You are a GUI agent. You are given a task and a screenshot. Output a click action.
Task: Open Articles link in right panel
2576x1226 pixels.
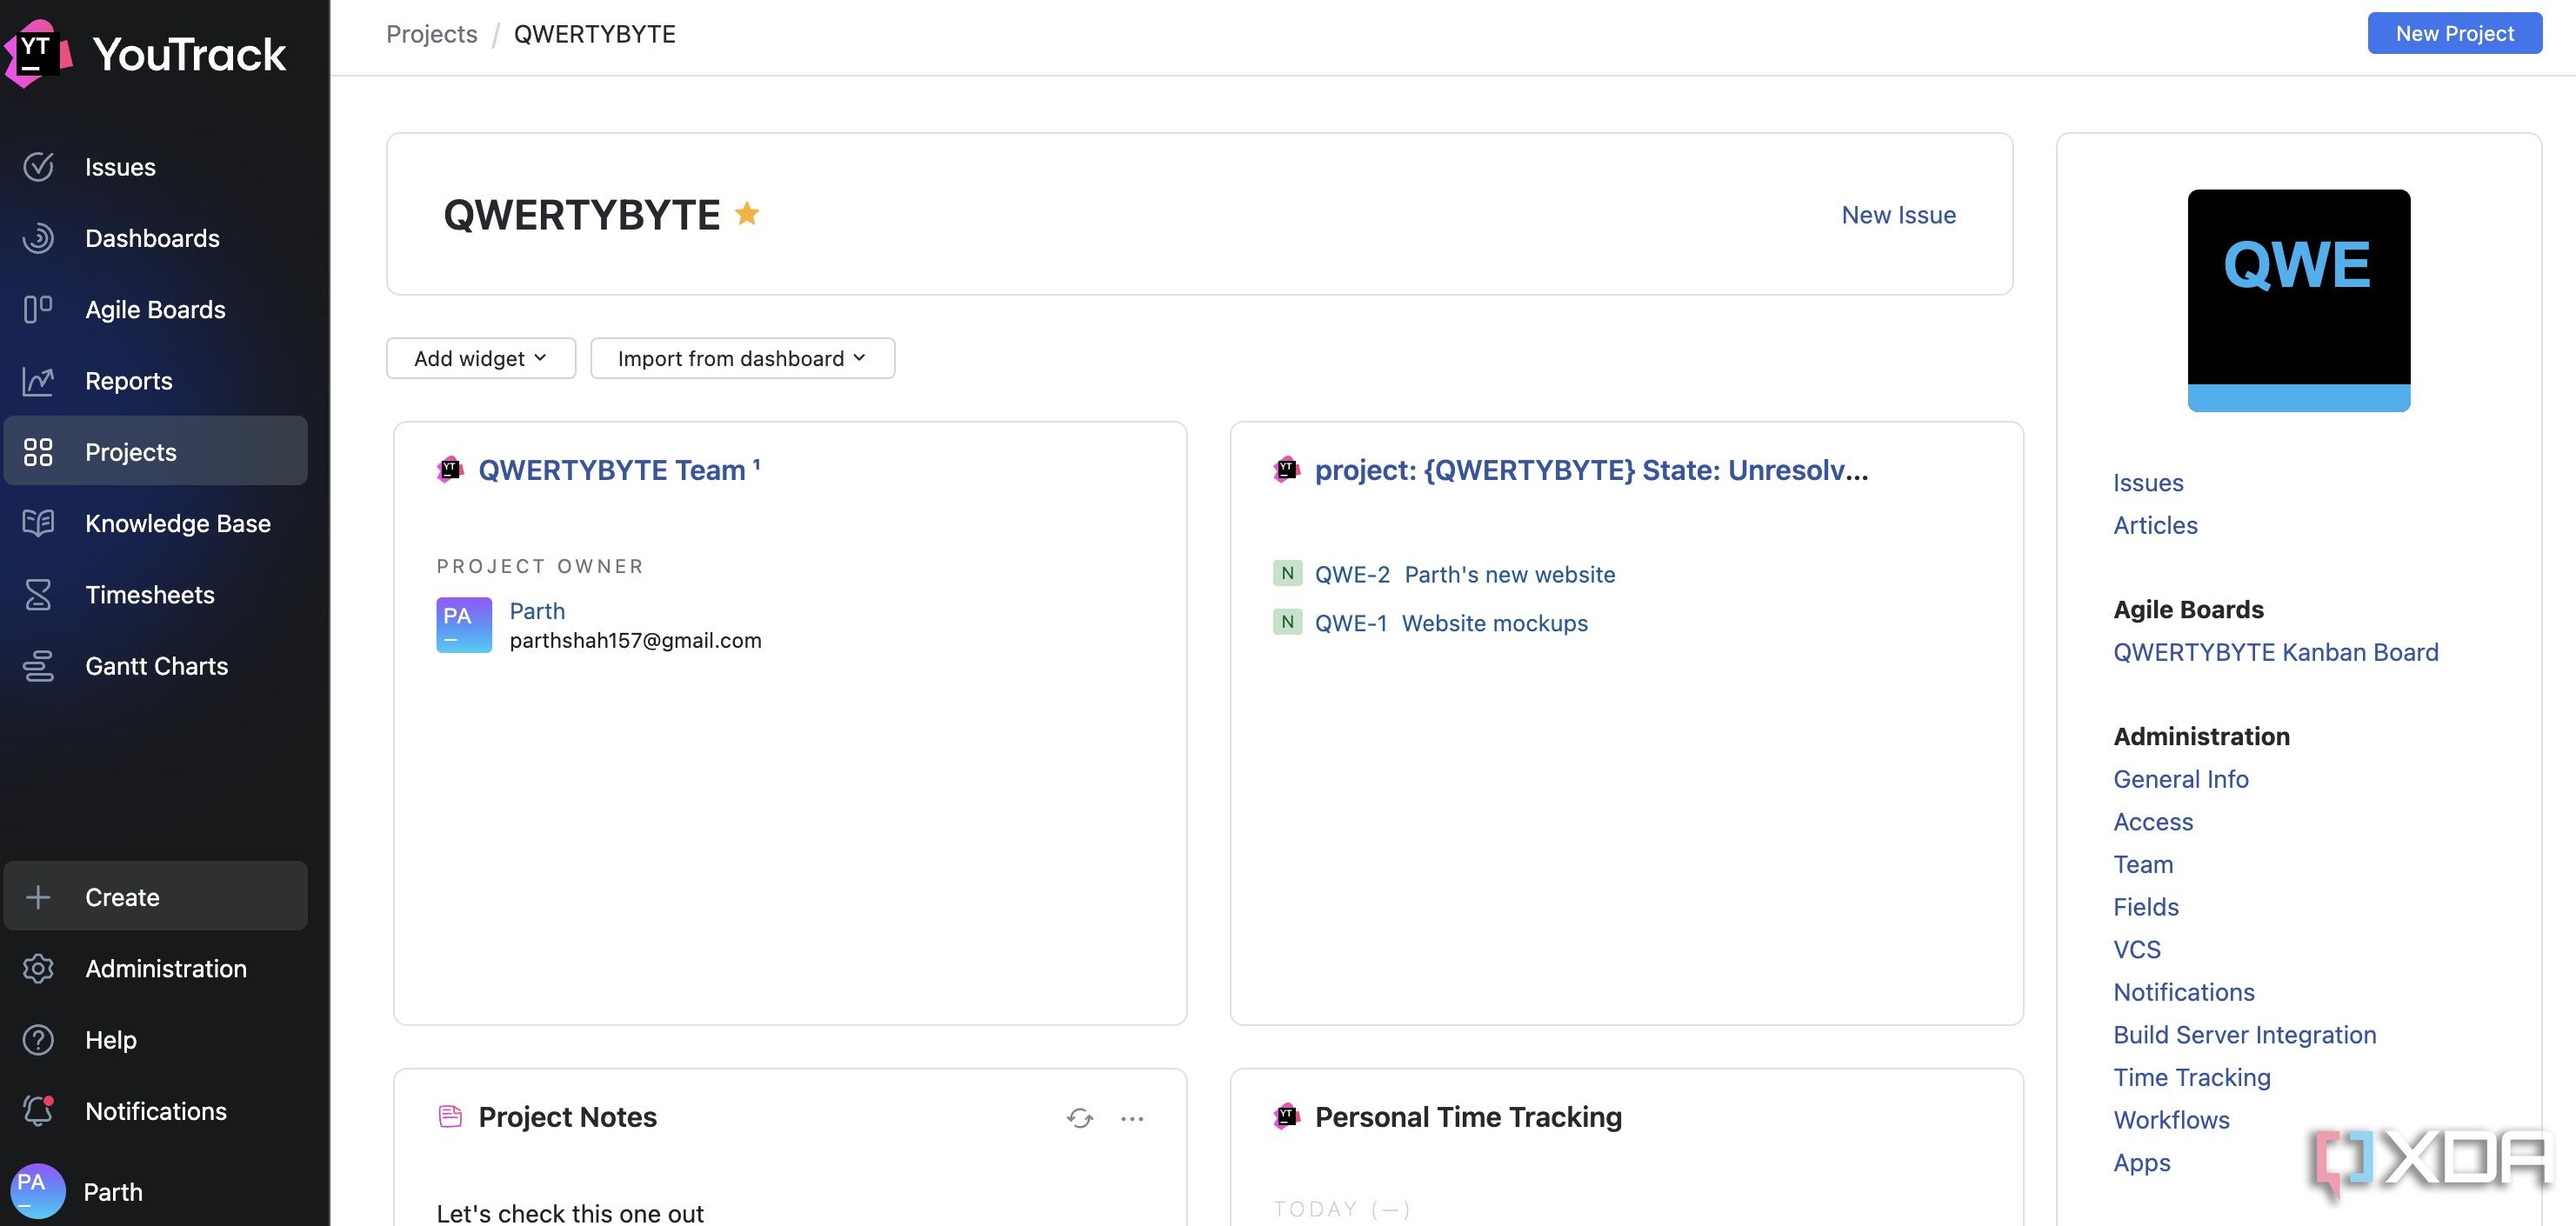pos(2155,525)
